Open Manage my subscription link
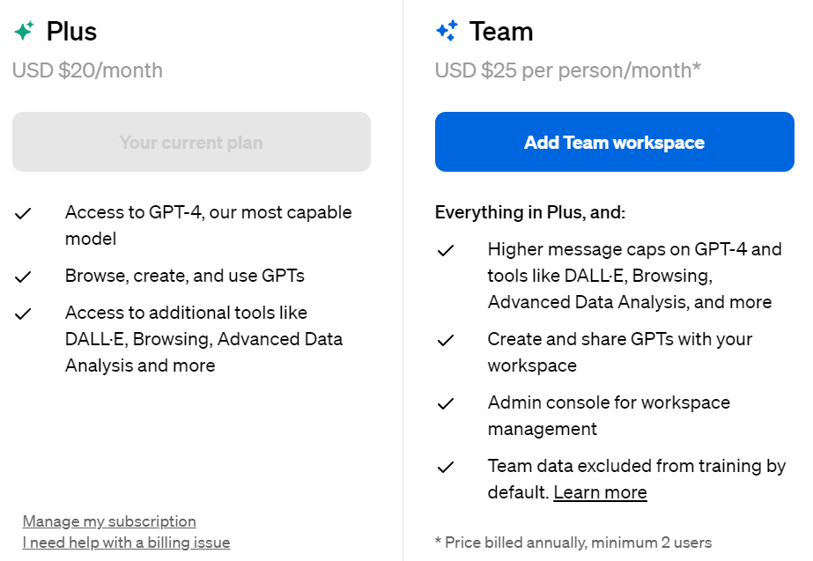Viewport: 813px width, 561px height. [x=109, y=521]
